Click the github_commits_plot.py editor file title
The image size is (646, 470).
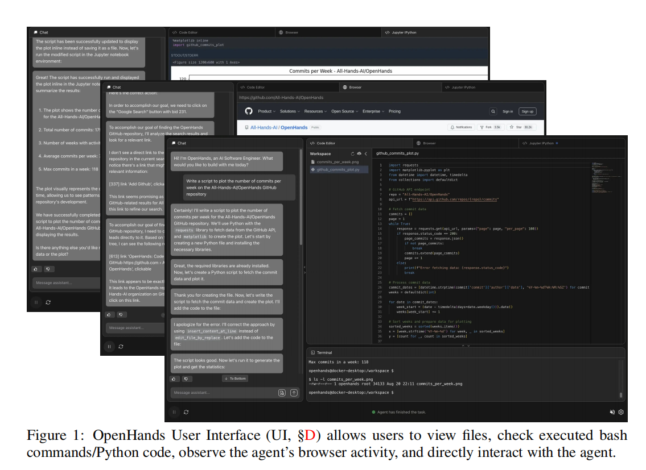(x=397, y=153)
